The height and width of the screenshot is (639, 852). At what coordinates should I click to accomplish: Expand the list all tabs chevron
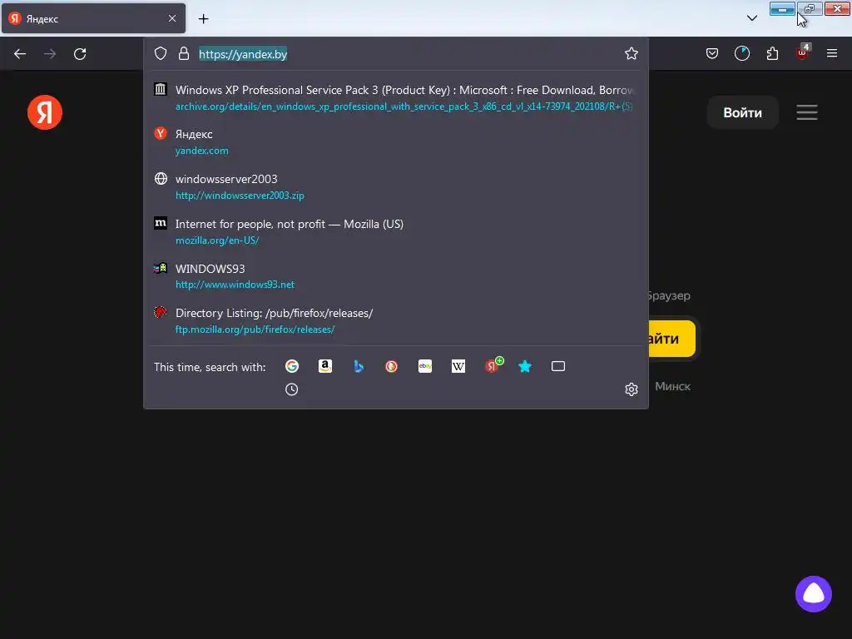tap(752, 18)
